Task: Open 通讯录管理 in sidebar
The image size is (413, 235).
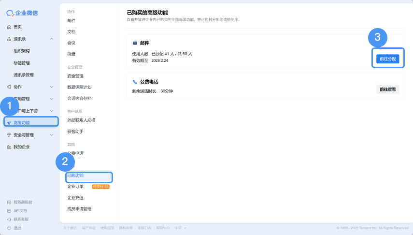Action: [24, 75]
